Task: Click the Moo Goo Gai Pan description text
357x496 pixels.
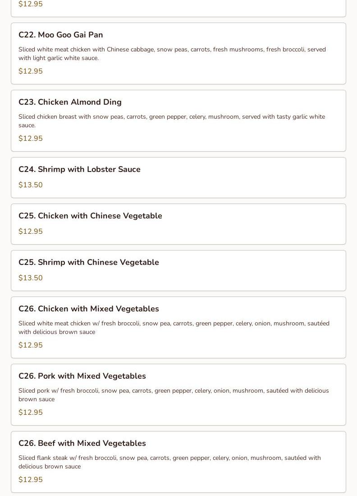Action: click(x=172, y=54)
